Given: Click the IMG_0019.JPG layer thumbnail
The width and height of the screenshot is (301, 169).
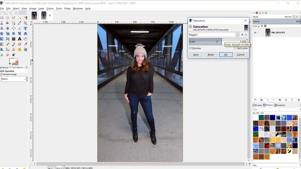Looking at the screenshot, I should 268,32.
